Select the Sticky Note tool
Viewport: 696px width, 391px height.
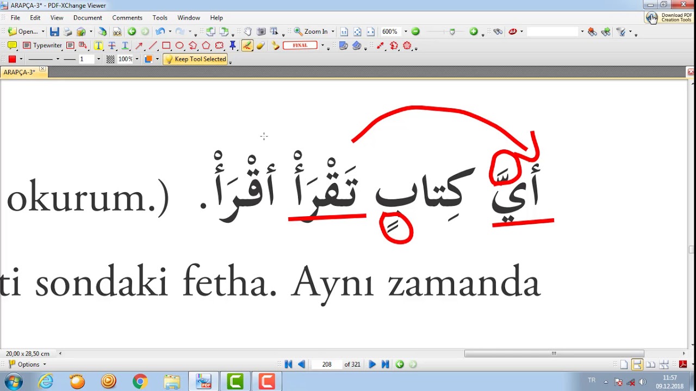coord(12,46)
